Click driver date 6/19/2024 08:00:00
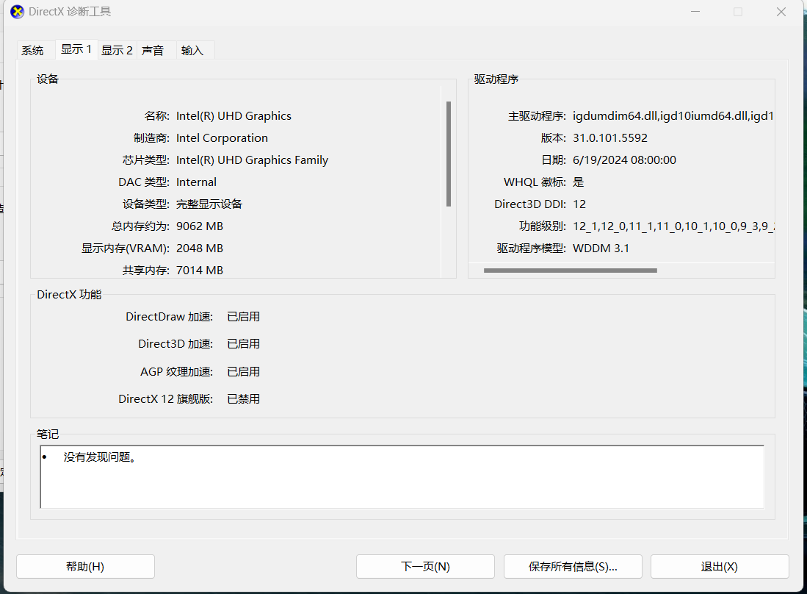 [624, 160]
